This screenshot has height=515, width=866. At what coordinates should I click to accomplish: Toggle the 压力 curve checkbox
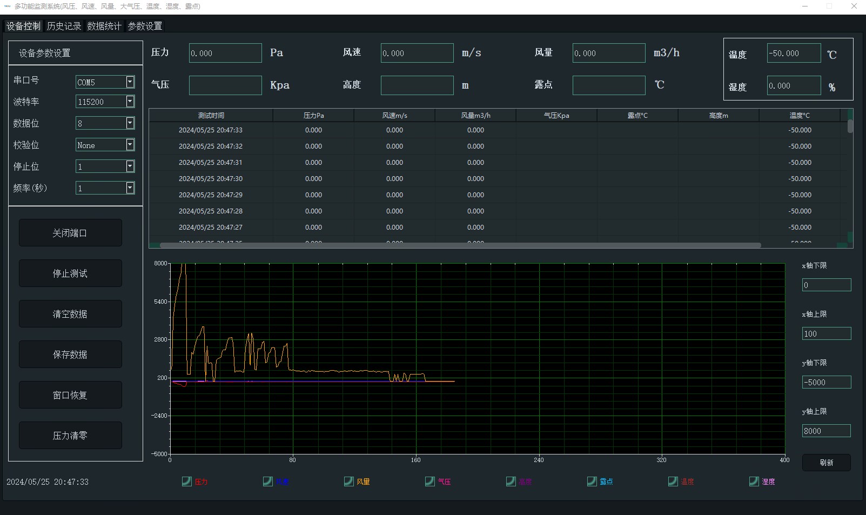pos(187,481)
